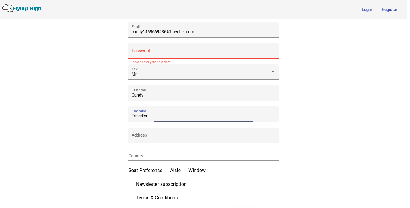Click the Email input field
The width and height of the screenshot is (410, 208).
click(203, 32)
